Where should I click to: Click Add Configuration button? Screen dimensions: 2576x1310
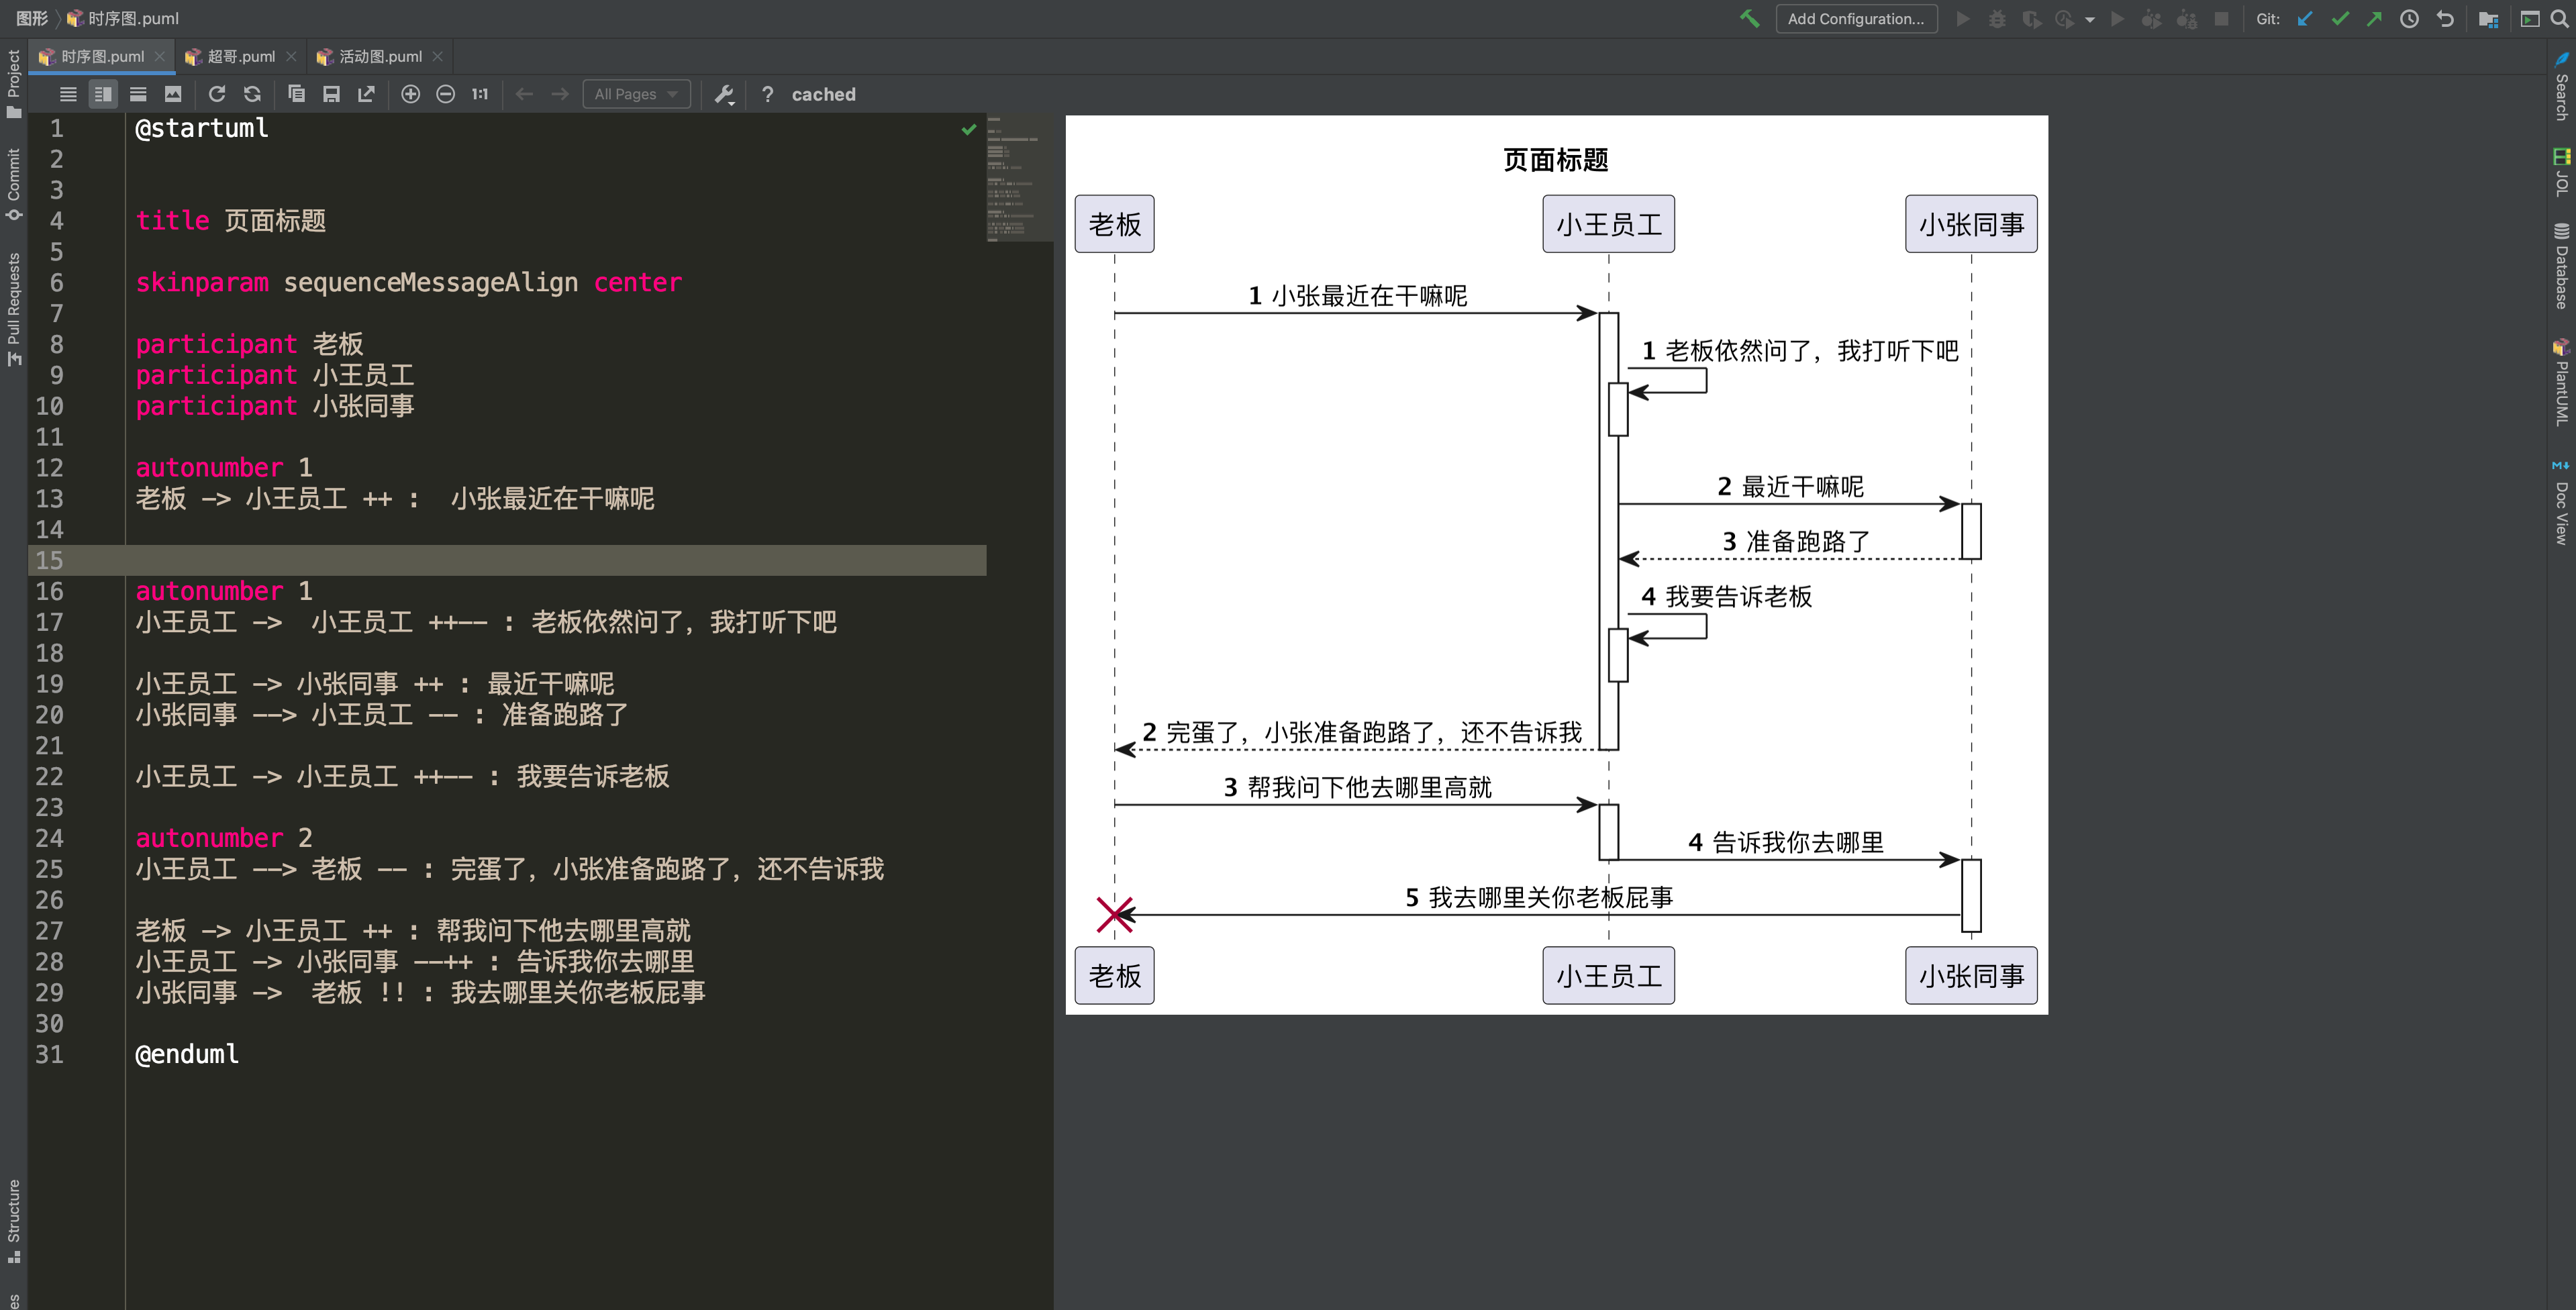point(1855,19)
